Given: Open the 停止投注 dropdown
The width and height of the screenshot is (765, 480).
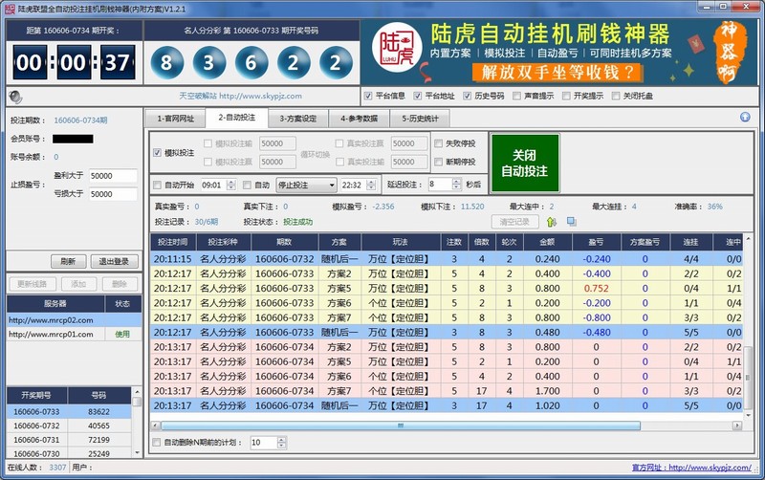Looking at the screenshot, I should coord(305,185).
